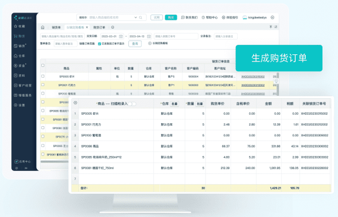The width and height of the screenshot is (338, 217).
Task: Click the magnifier search icon in top bar
Action: click(x=141, y=17)
